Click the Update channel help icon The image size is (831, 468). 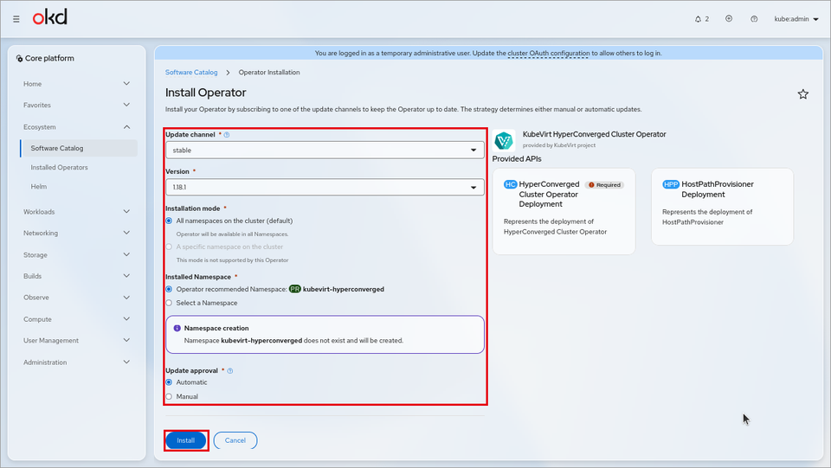pos(227,135)
